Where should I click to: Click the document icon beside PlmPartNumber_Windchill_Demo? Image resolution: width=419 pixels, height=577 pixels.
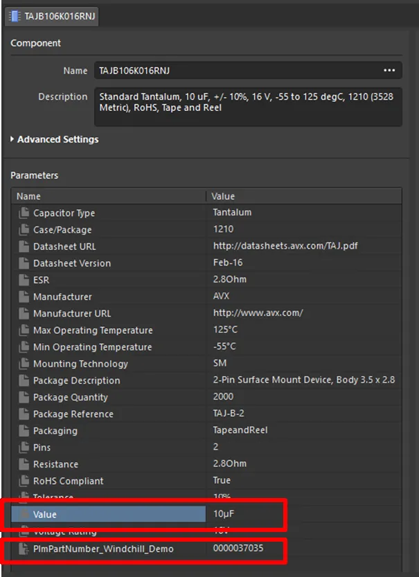point(24,549)
